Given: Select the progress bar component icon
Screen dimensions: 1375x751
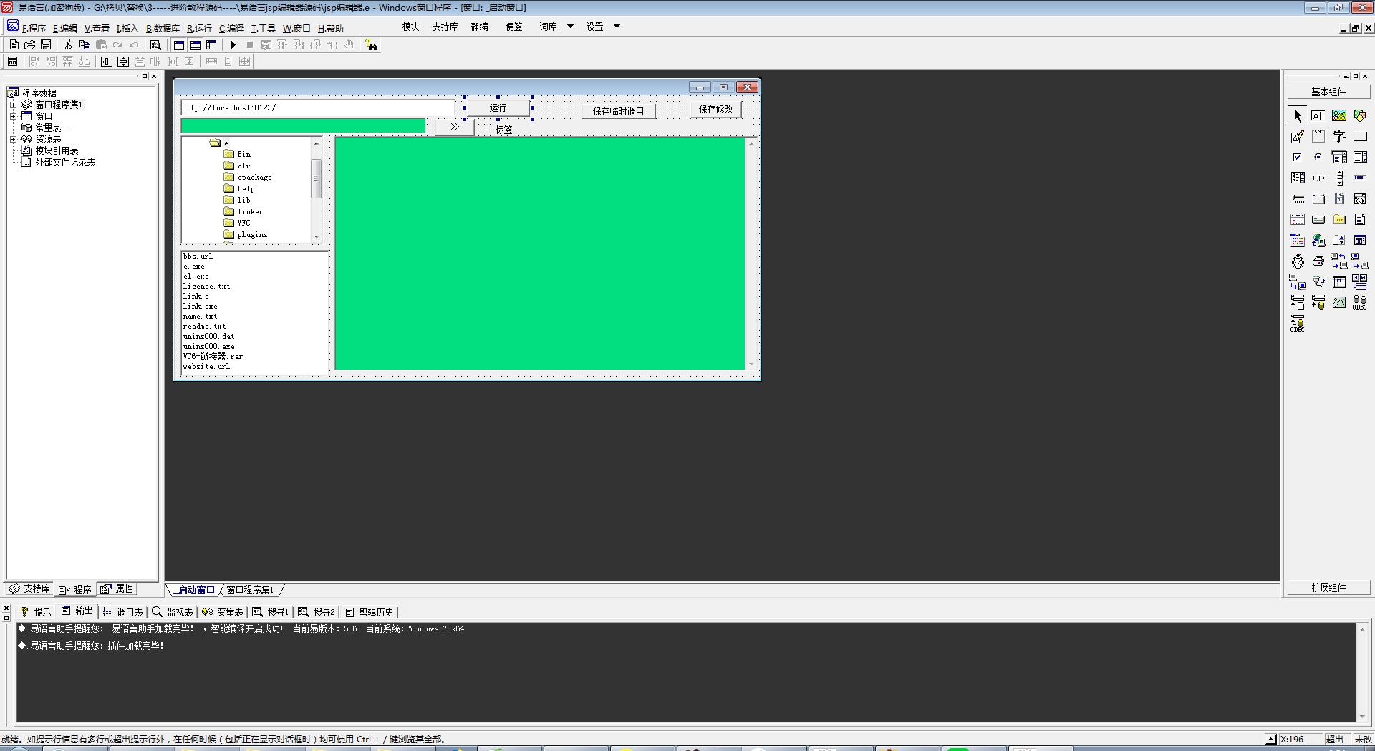Looking at the screenshot, I should (1360, 178).
